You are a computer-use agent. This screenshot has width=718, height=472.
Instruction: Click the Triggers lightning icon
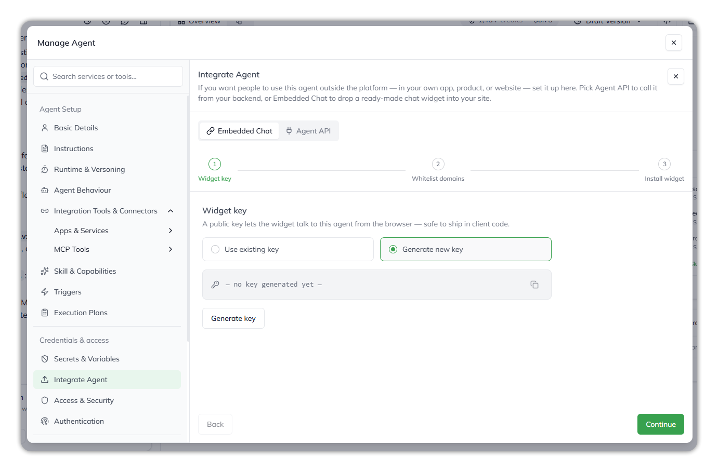pyautogui.click(x=45, y=292)
